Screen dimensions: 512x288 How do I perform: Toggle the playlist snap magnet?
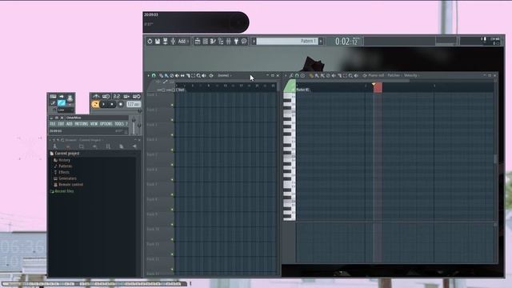154,76
